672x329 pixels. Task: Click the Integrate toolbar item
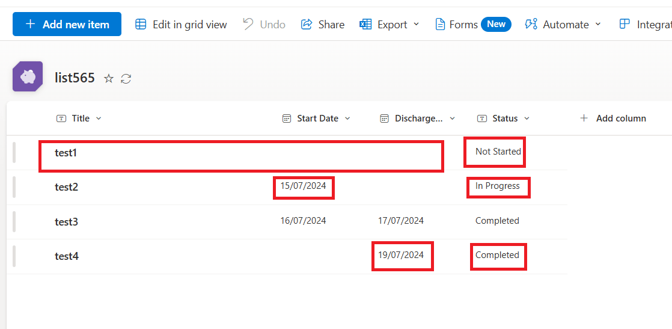coord(646,25)
